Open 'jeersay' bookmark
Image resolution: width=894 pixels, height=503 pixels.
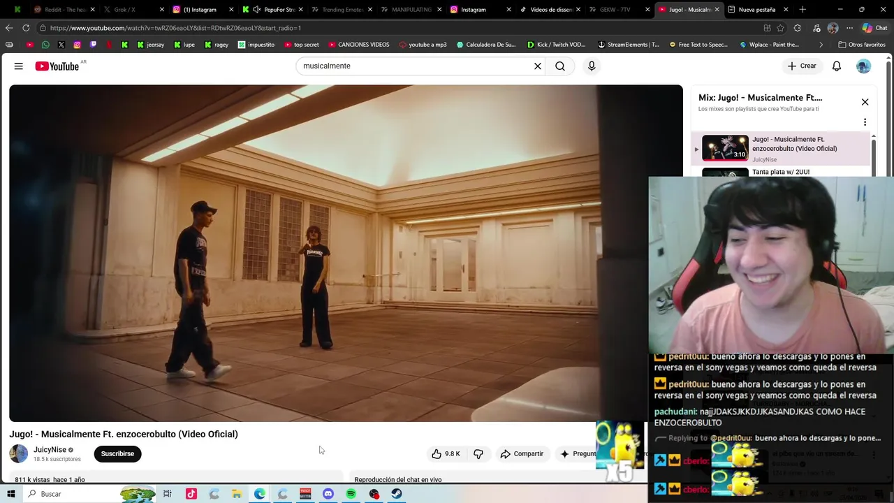(150, 45)
